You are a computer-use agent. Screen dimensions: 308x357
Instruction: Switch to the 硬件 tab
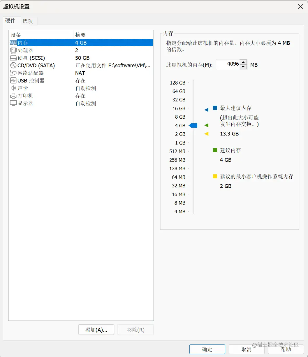point(10,21)
